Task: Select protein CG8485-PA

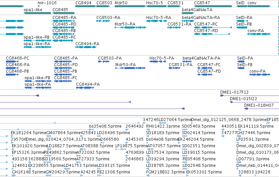Action: tap(66, 58)
